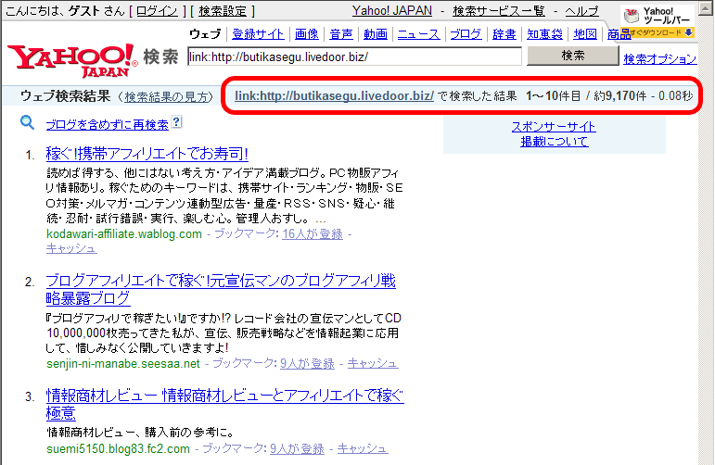Switch to 知恵袋 search tab
The width and height of the screenshot is (715, 465).
click(544, 33)
